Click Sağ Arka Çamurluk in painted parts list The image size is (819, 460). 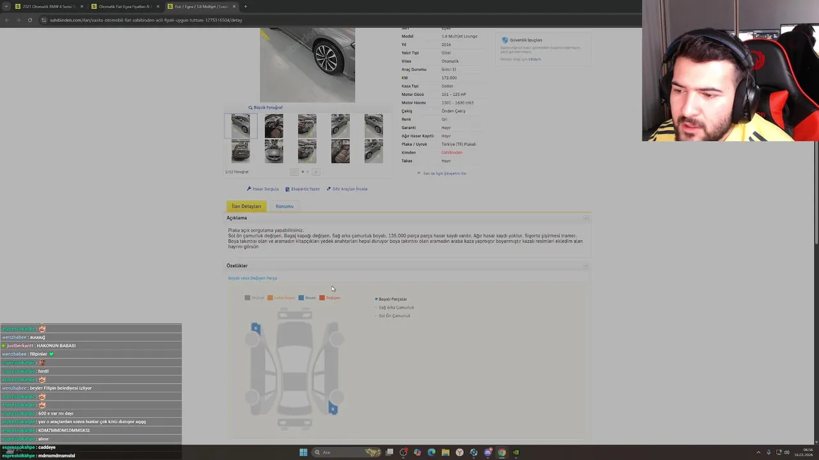[396, 307]
